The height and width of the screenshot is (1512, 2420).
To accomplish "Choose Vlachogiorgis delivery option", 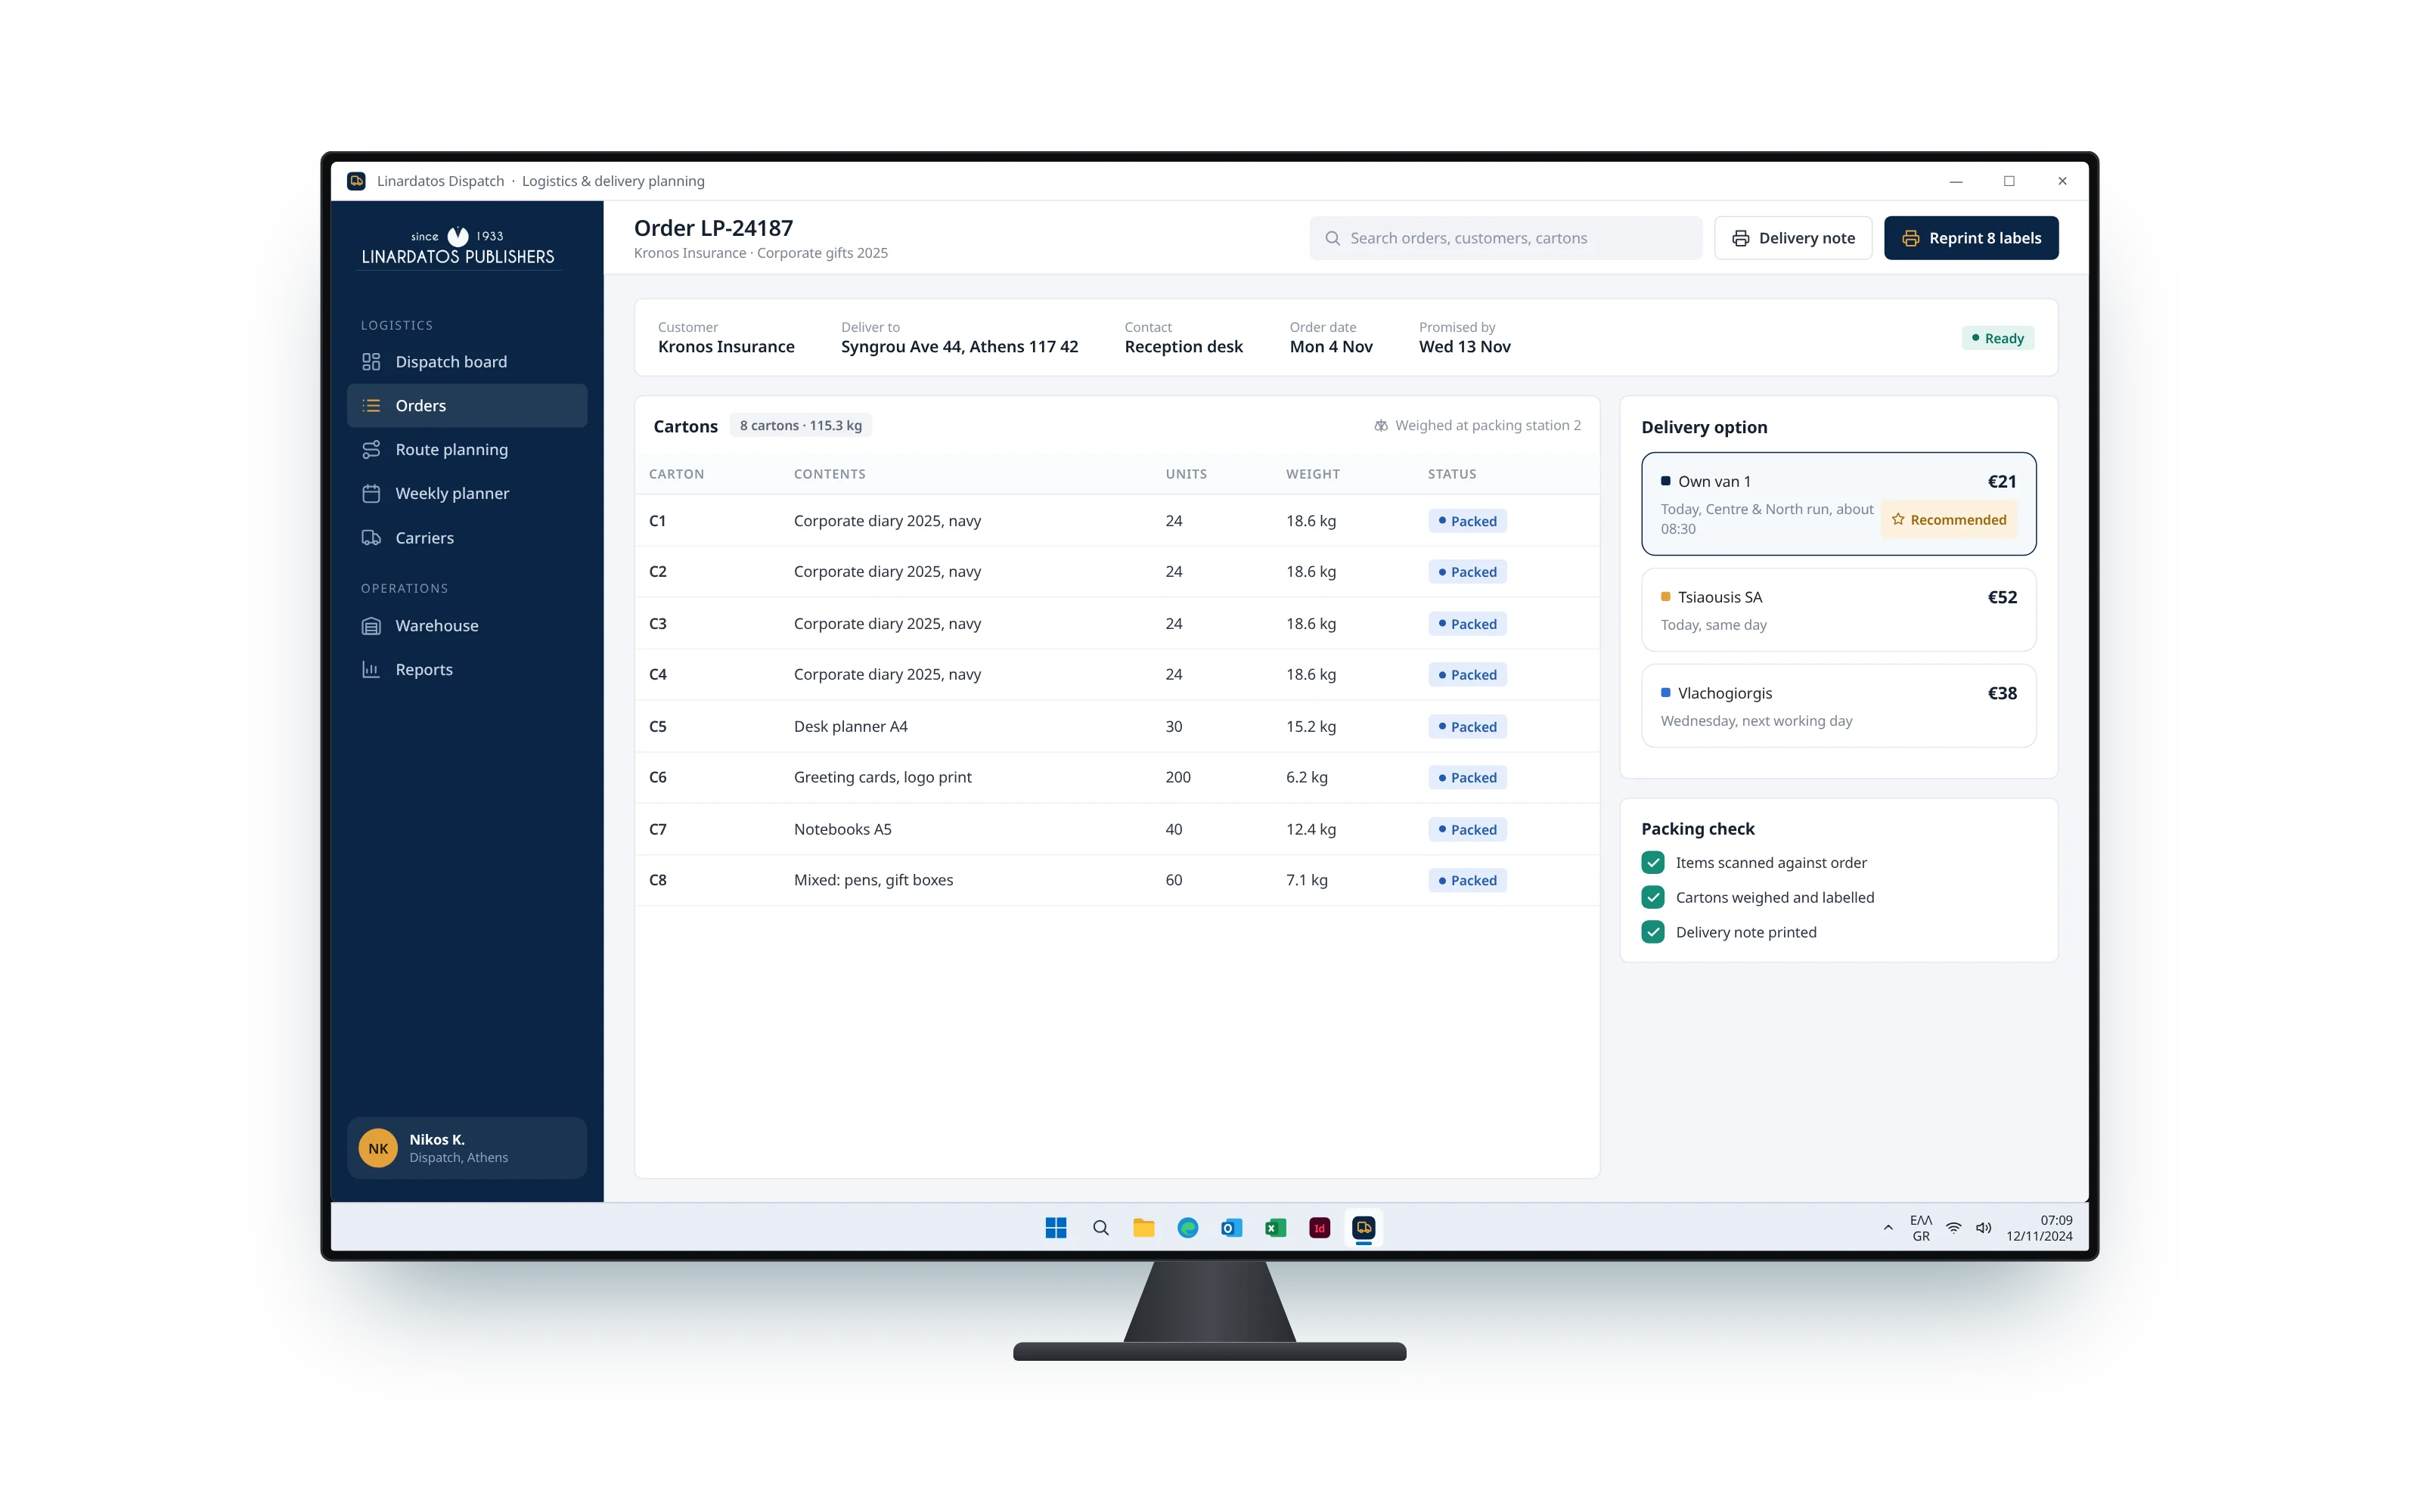I will tap(1838, 706).
